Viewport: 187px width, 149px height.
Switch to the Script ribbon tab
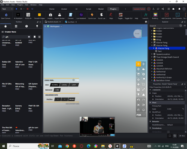[89, 9]
